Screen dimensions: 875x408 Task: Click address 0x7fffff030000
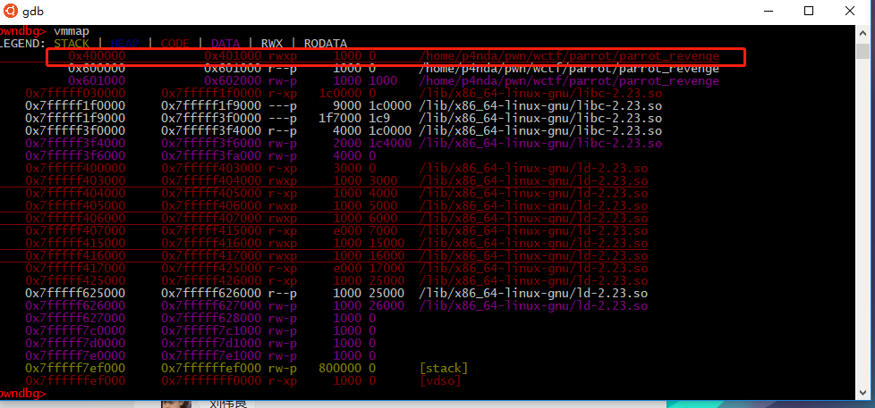(x=75, y=94)
